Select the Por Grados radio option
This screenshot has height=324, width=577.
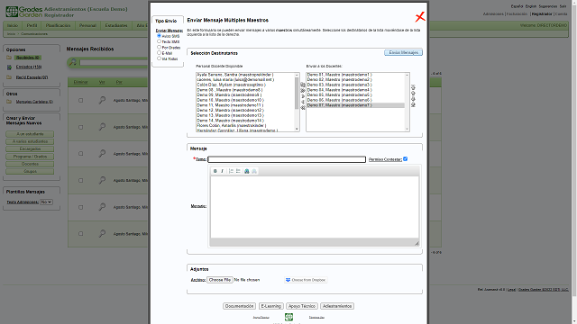click(x=159, y=47)
